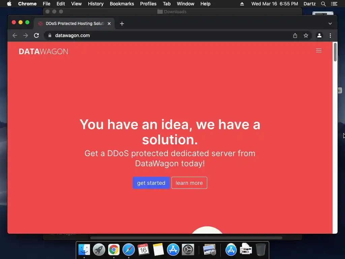345x259 pixels.
Task: Open the Downloads stack in dock
Action: point(246,249)
